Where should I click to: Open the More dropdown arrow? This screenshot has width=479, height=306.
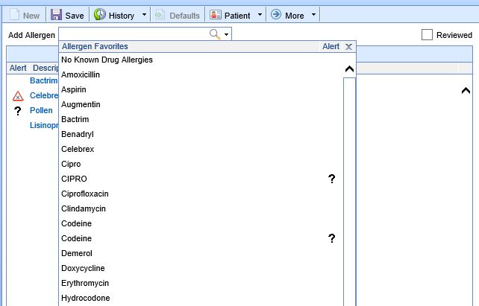[x=313, y=15]
